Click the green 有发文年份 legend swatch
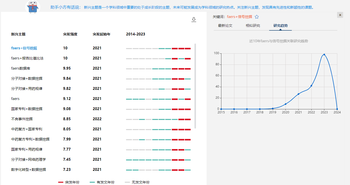The width and height of the screenshot is (350, 185). (92, 182)
